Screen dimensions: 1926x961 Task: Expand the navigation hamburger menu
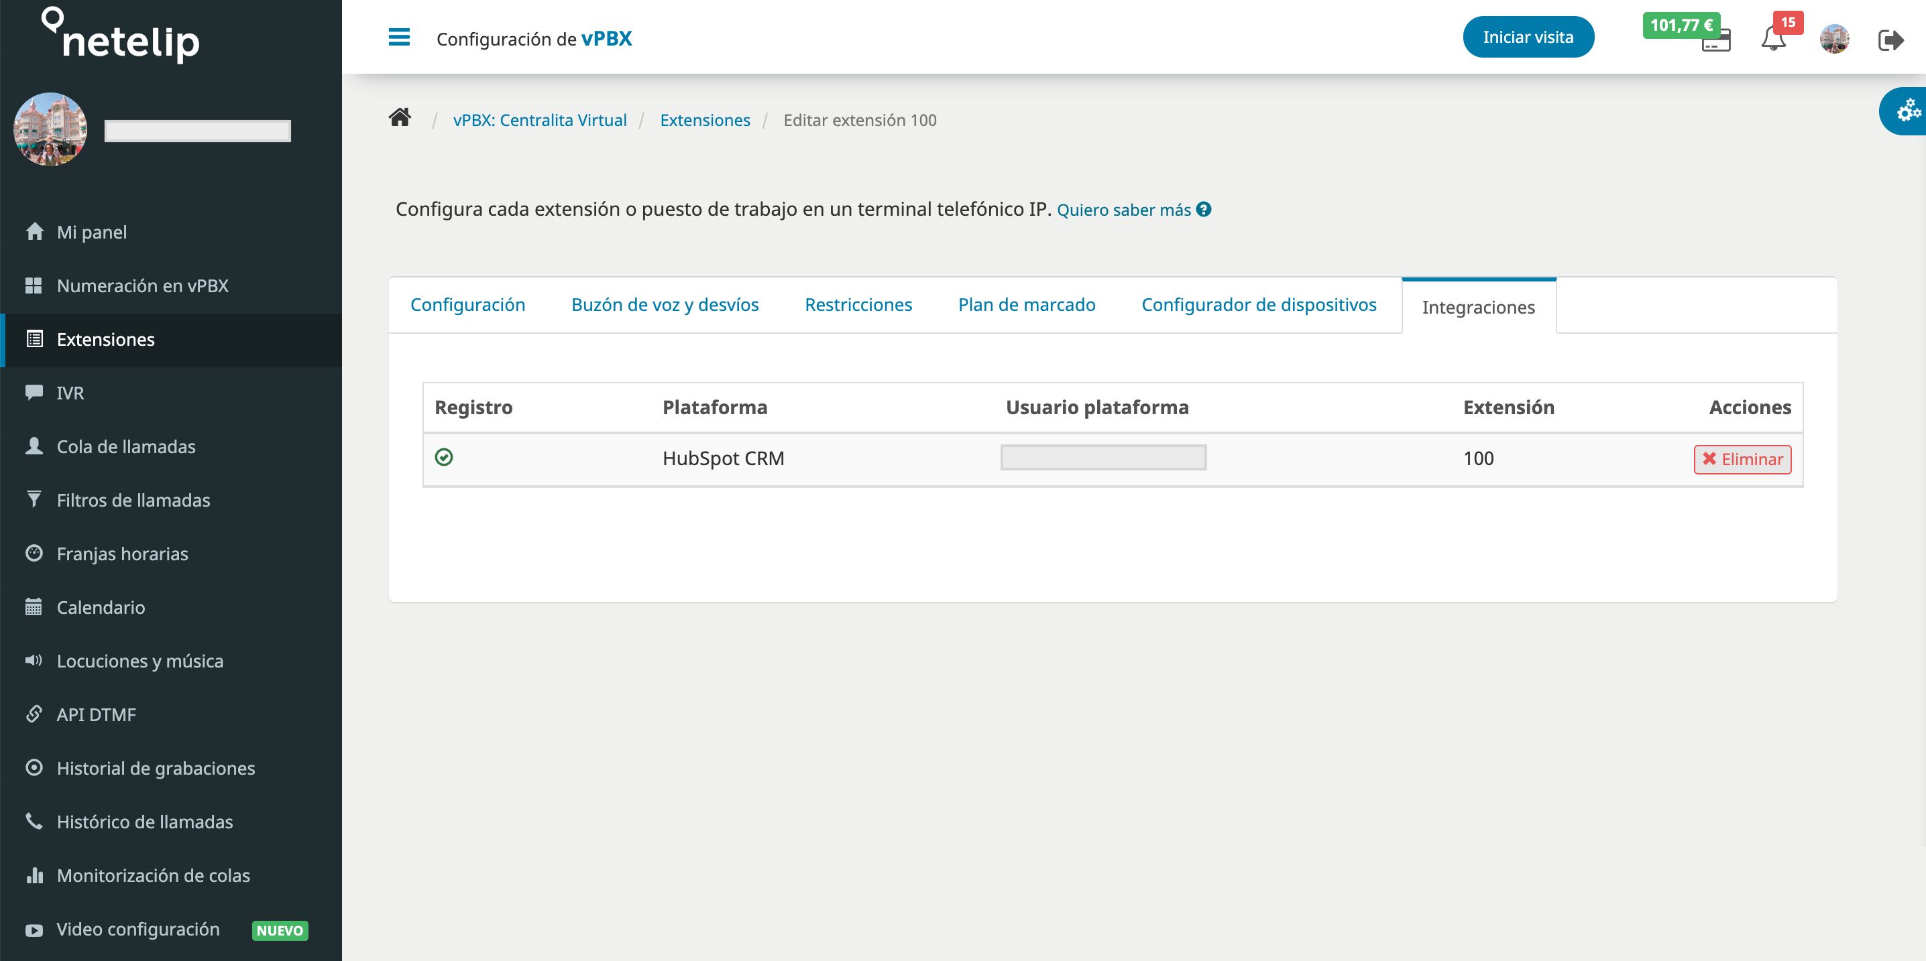coord(400,37)
